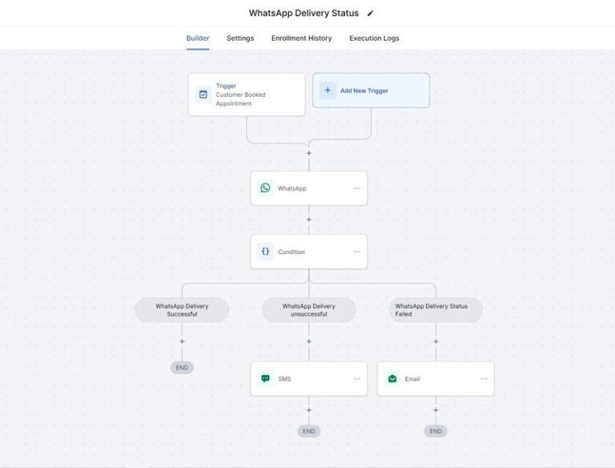615x468 pixels.
Task: Click the Condition curly braces icon
Action: [265, 252]
